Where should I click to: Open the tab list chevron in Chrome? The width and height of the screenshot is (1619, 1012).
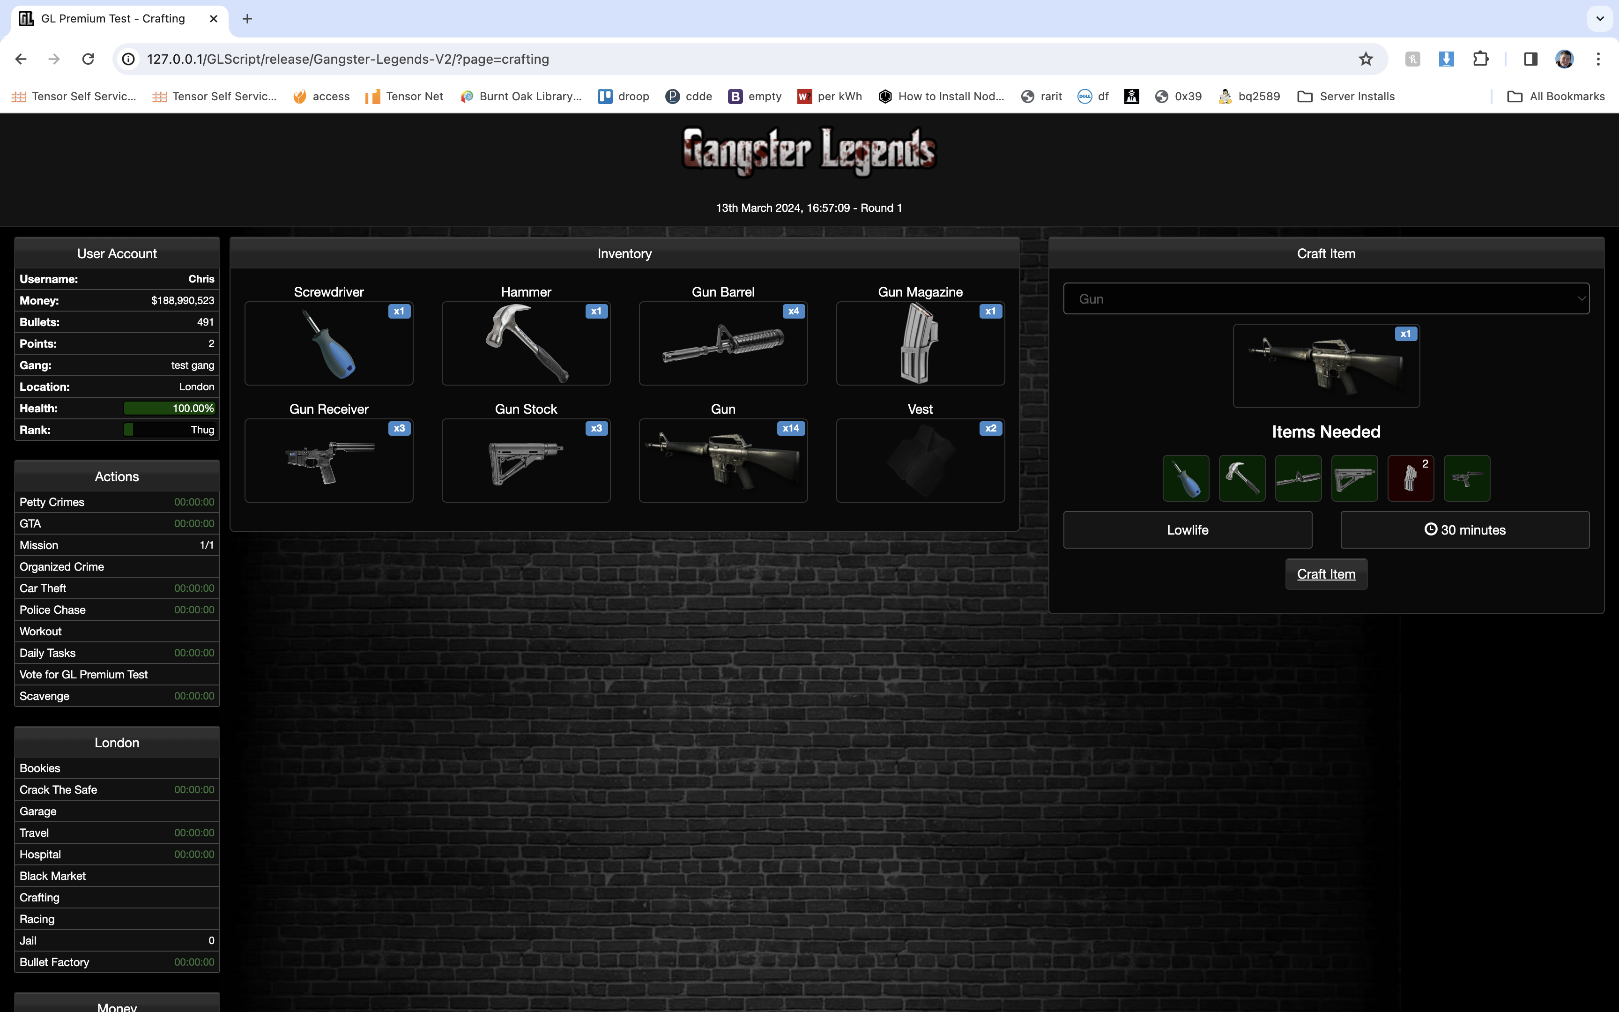1600,19
